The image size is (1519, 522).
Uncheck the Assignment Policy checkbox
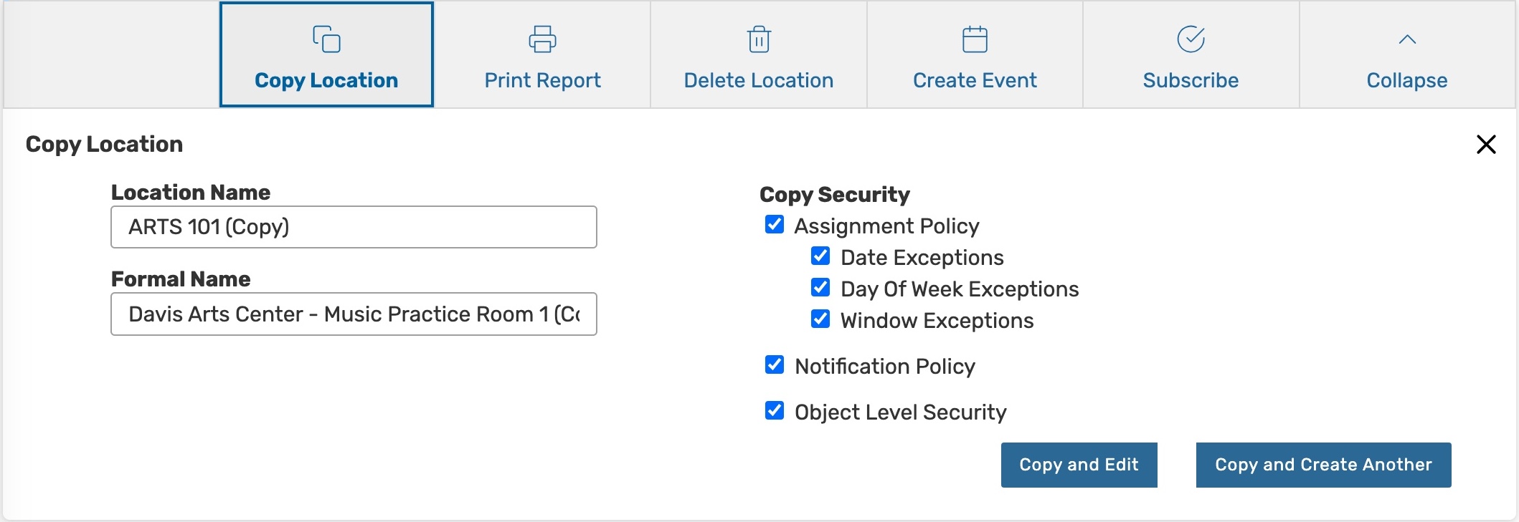tap(775, 225)
